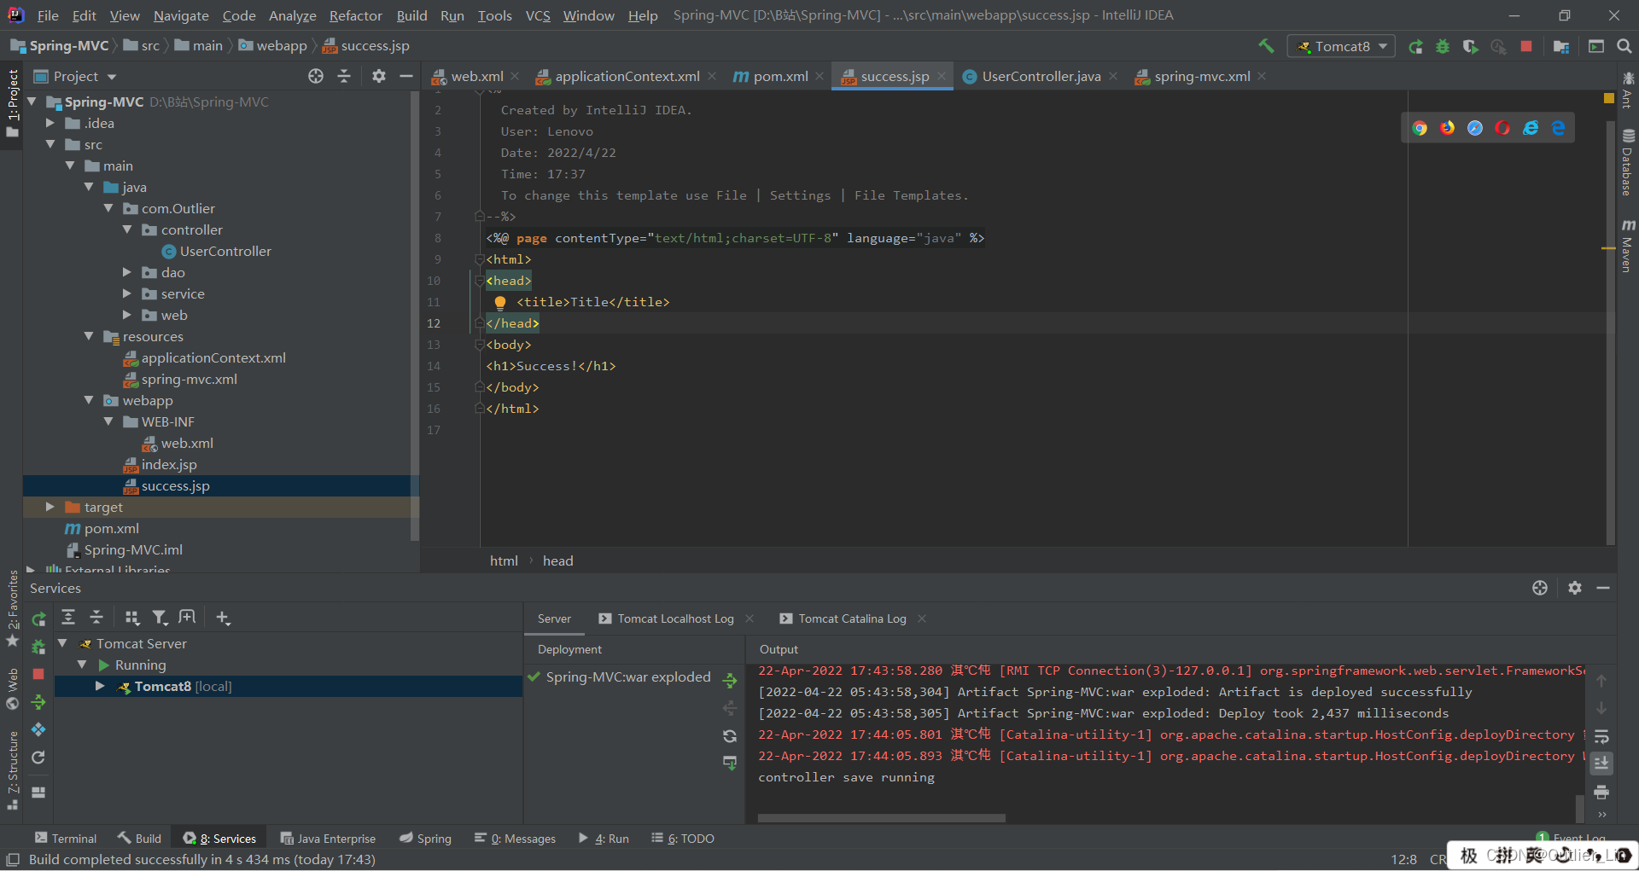Viewport: 1639px width, 871px height.
Task: Open preview in Chrome browser icon
Action: click(1420, 128)
